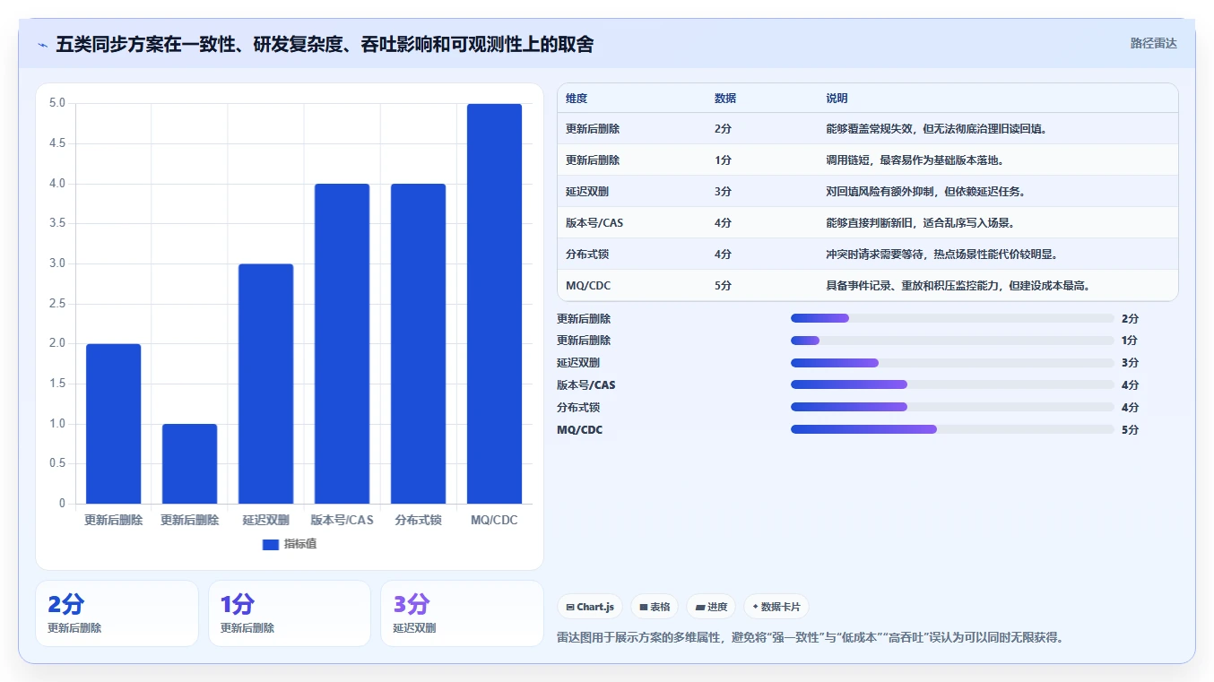Click the MQ/CDC label in the progress list
The height and width of the screenshot is (682, 1214).
[580, 430]
